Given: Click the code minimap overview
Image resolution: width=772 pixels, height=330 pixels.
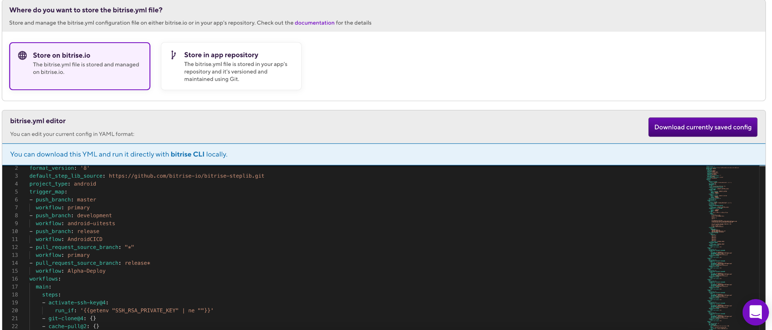Looking at the screenshot, I should tap(731, 248).
